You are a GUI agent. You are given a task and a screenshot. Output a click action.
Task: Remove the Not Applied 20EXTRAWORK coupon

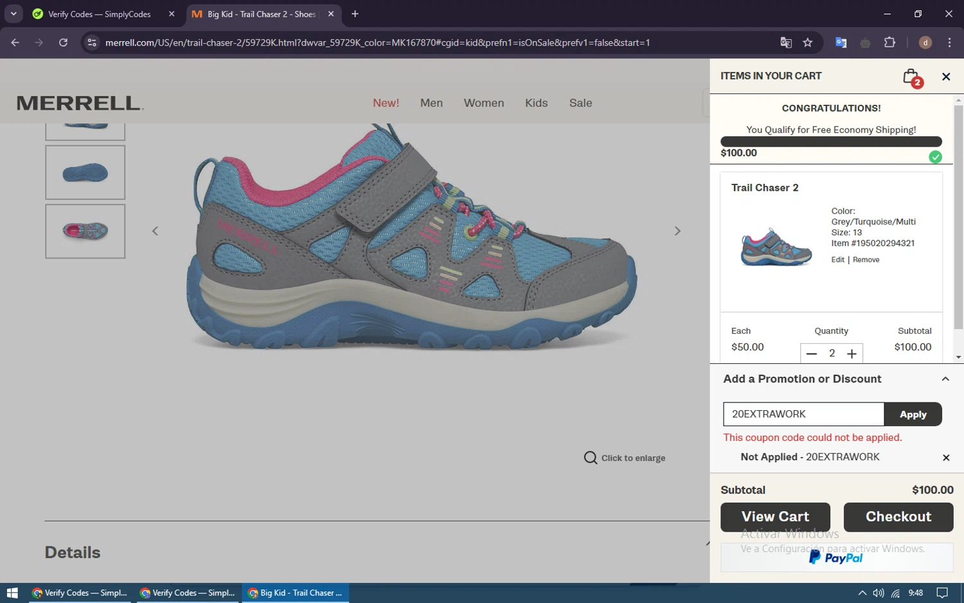point(946,458)
